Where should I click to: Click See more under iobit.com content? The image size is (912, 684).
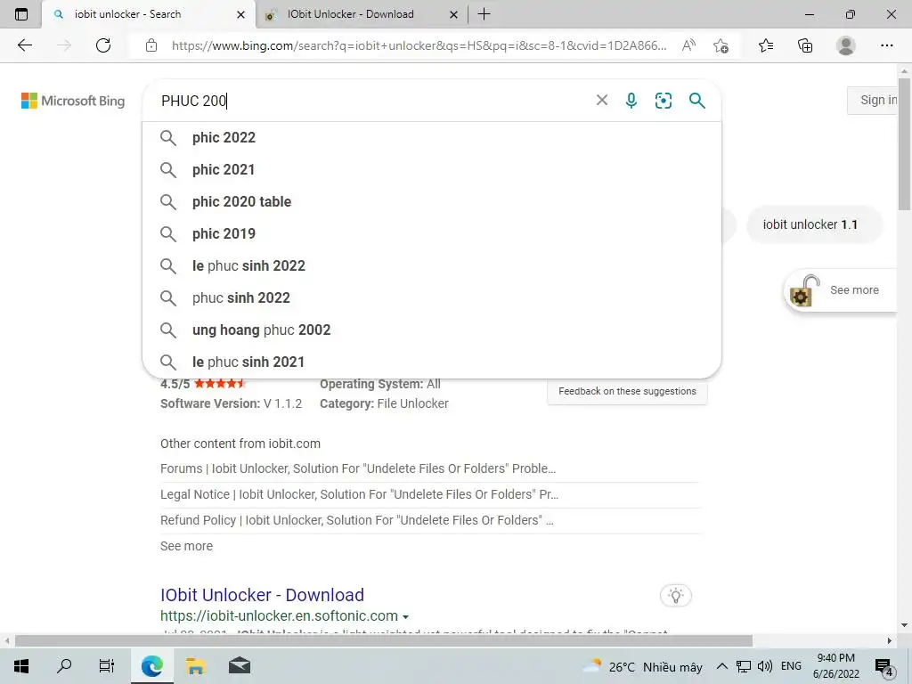coord(187,546)
